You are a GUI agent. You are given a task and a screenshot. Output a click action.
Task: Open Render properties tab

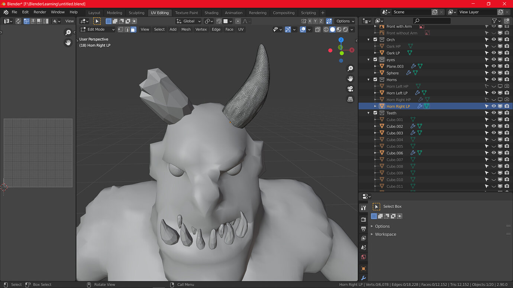pyautogui.click(x=364, y=219)
